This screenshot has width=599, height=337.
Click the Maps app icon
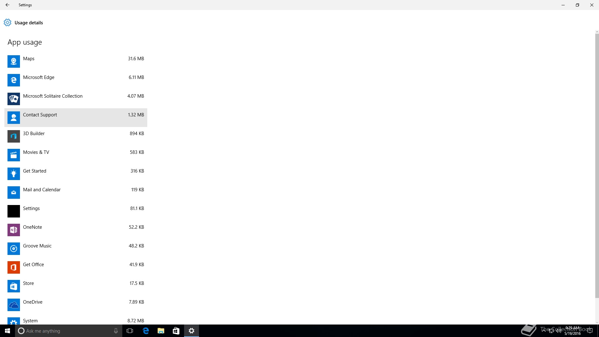[x=13, y=61]
